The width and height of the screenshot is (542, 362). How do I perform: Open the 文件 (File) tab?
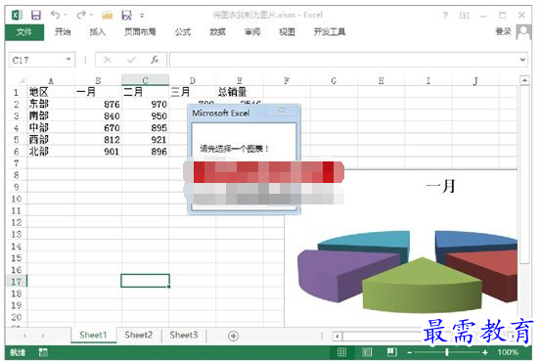[24, 32]
